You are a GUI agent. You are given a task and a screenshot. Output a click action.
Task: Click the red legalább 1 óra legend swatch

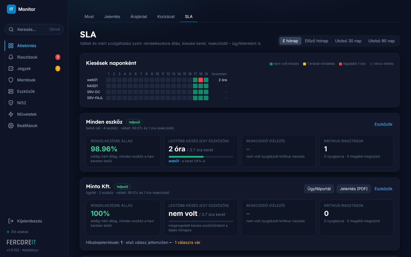coord(340,64)
